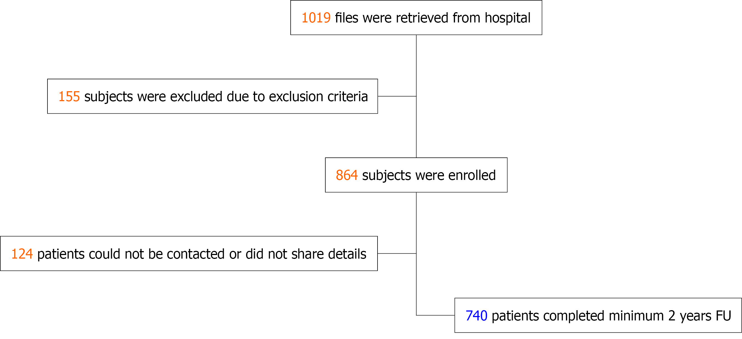Click the blue number 740
Screen dimensions: 742x339
tap(476, 316)
